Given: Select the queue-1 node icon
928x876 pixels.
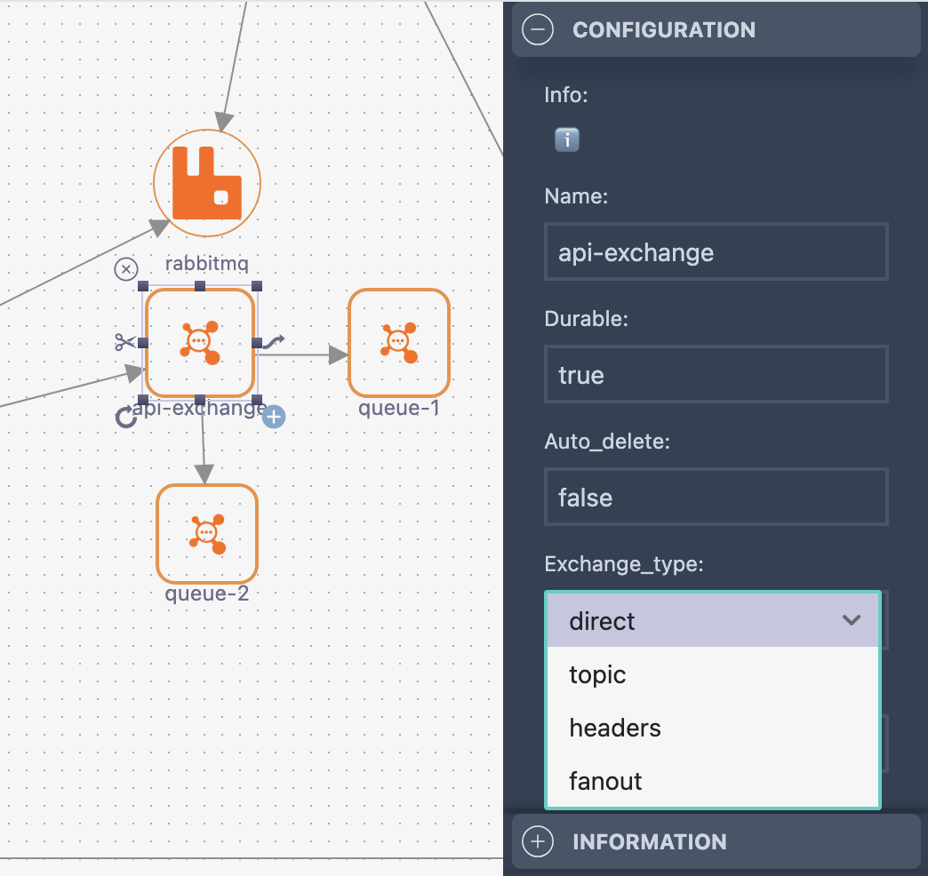Looking at the screenshot, I should (398, 342).
